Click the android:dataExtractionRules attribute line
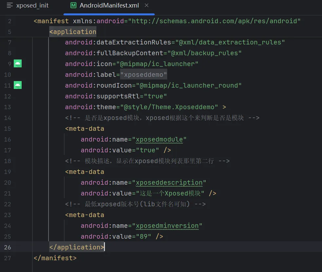Viewport: 322px width, 272px height. point(175,42)
